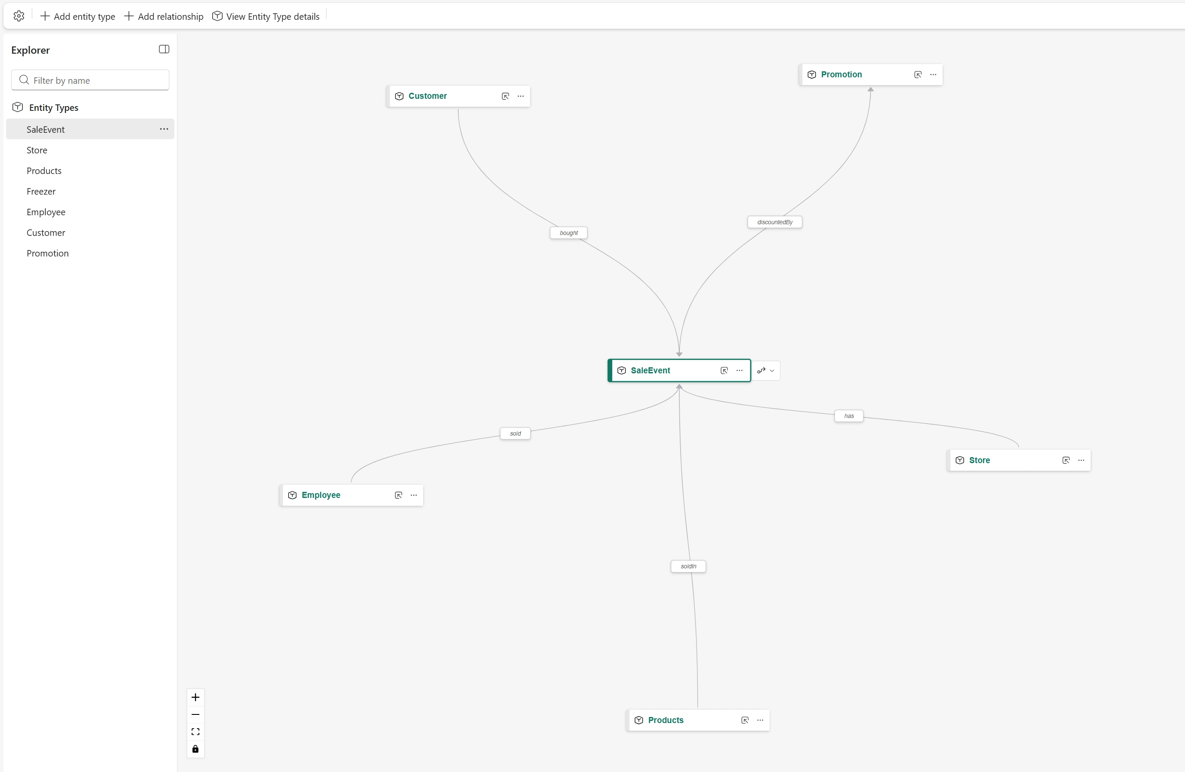Open details icon on Products node
This screenshot has height=772, width=1185.
745,720
